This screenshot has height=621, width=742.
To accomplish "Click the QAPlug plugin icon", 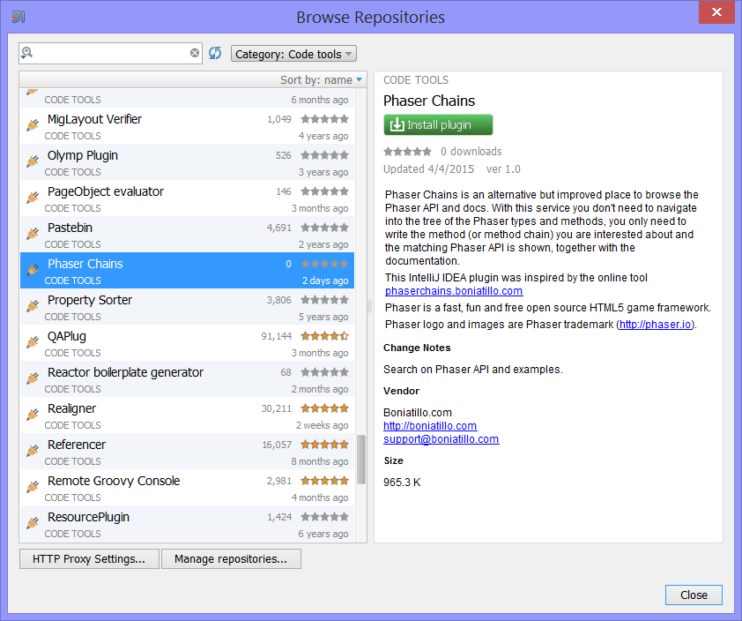I will (33, 341).
